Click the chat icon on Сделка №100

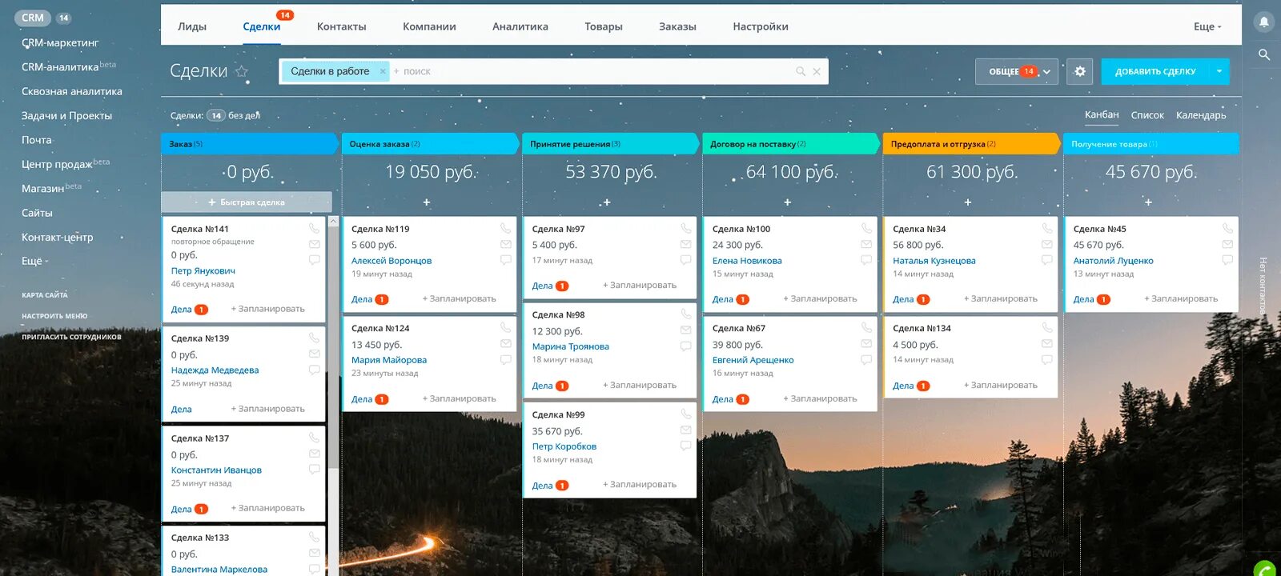866,260
